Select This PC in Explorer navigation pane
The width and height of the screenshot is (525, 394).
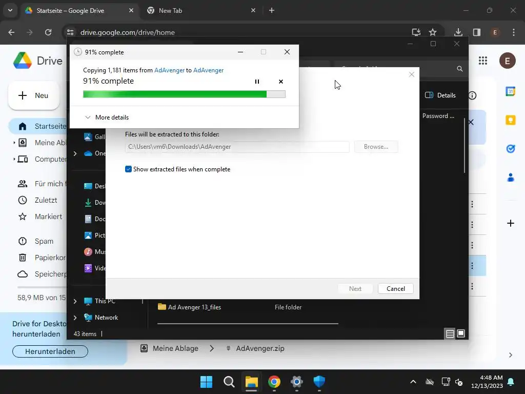(x=99, y=301)
